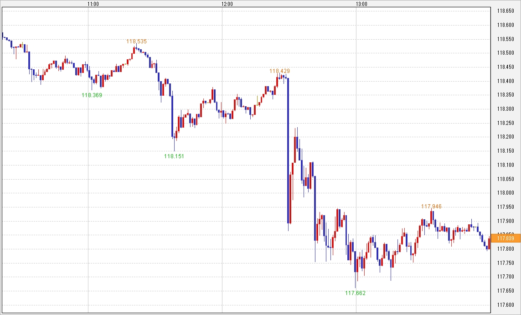This screenshot has height=315, width=521.
Task: Select the 118.369 low price annotation
Action: click(x=92, y=95)
